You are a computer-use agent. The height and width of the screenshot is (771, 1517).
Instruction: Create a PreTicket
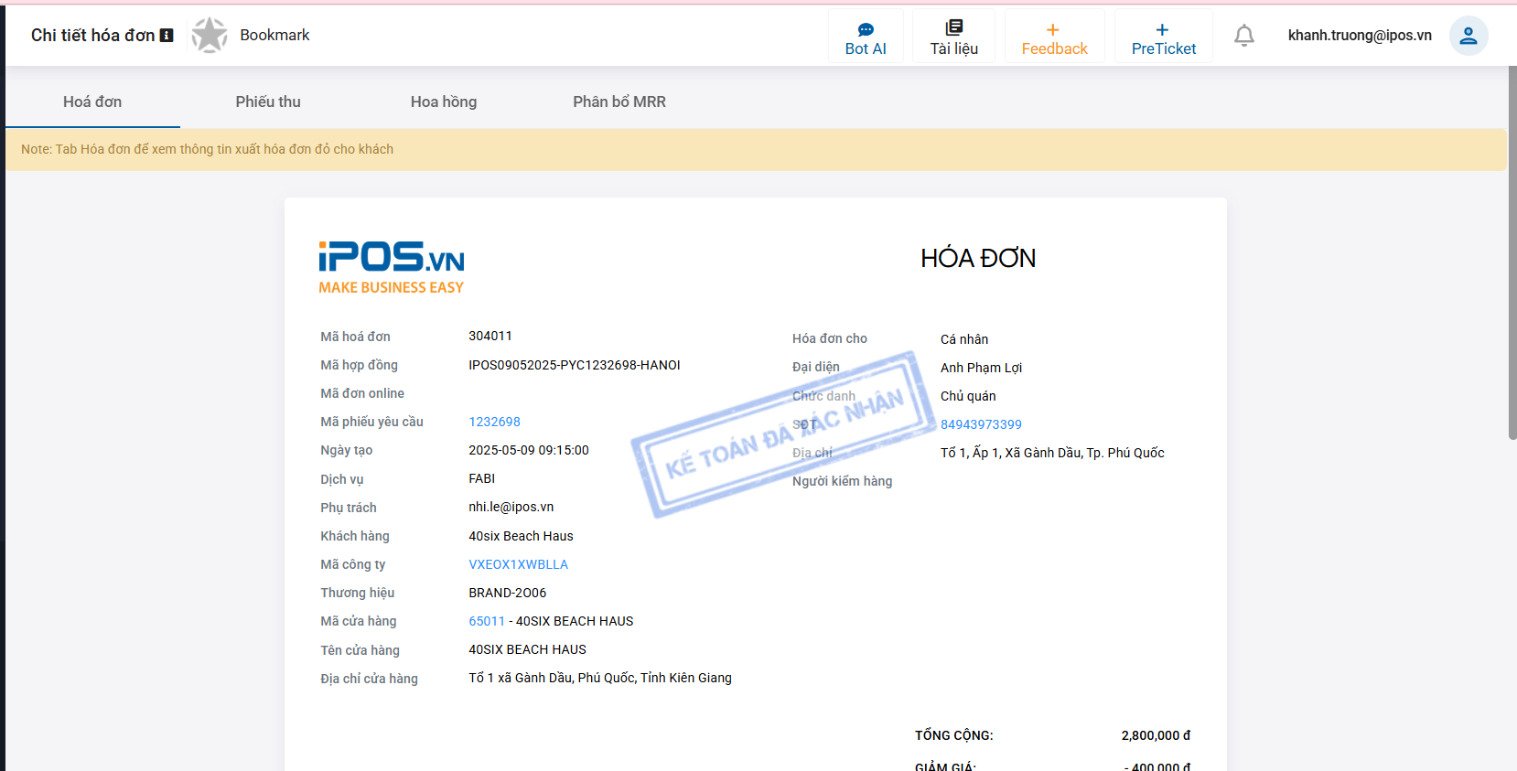pos(1164,36)
